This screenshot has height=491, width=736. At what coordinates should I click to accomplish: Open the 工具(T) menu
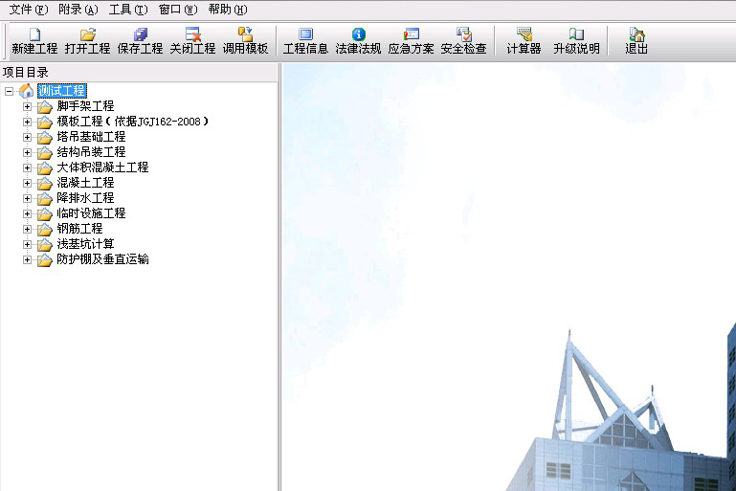[x=128, y=10]
